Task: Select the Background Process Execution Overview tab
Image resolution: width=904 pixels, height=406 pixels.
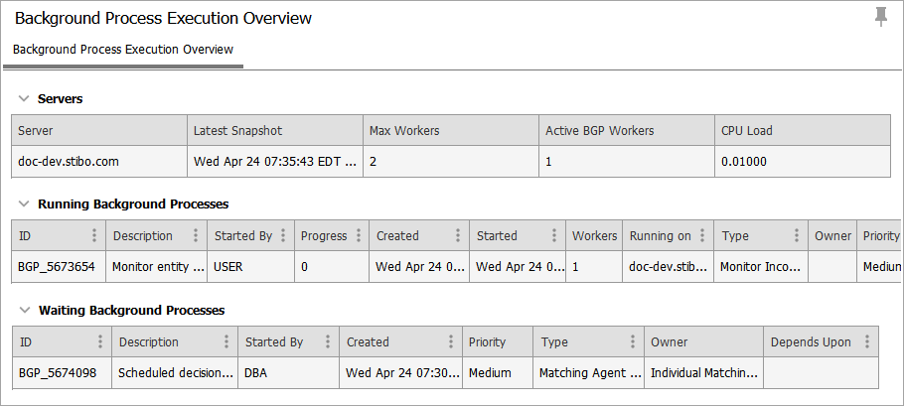Action: pos(123,50)
